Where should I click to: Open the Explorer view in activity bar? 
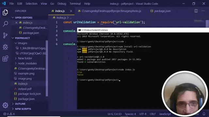click(5, 12)
